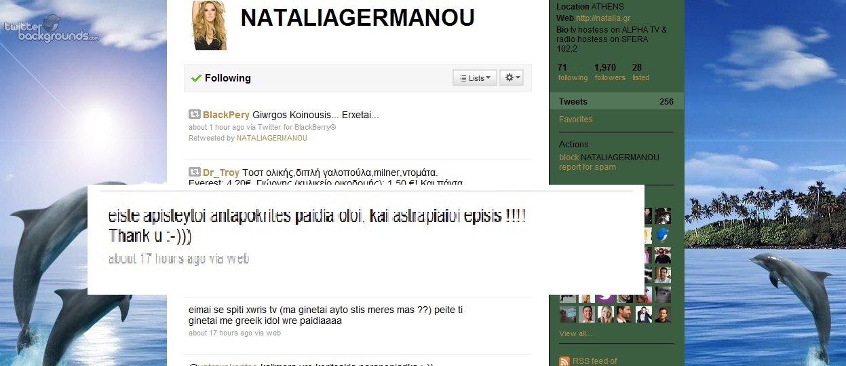View the 28 listed count

coord(640,72)
